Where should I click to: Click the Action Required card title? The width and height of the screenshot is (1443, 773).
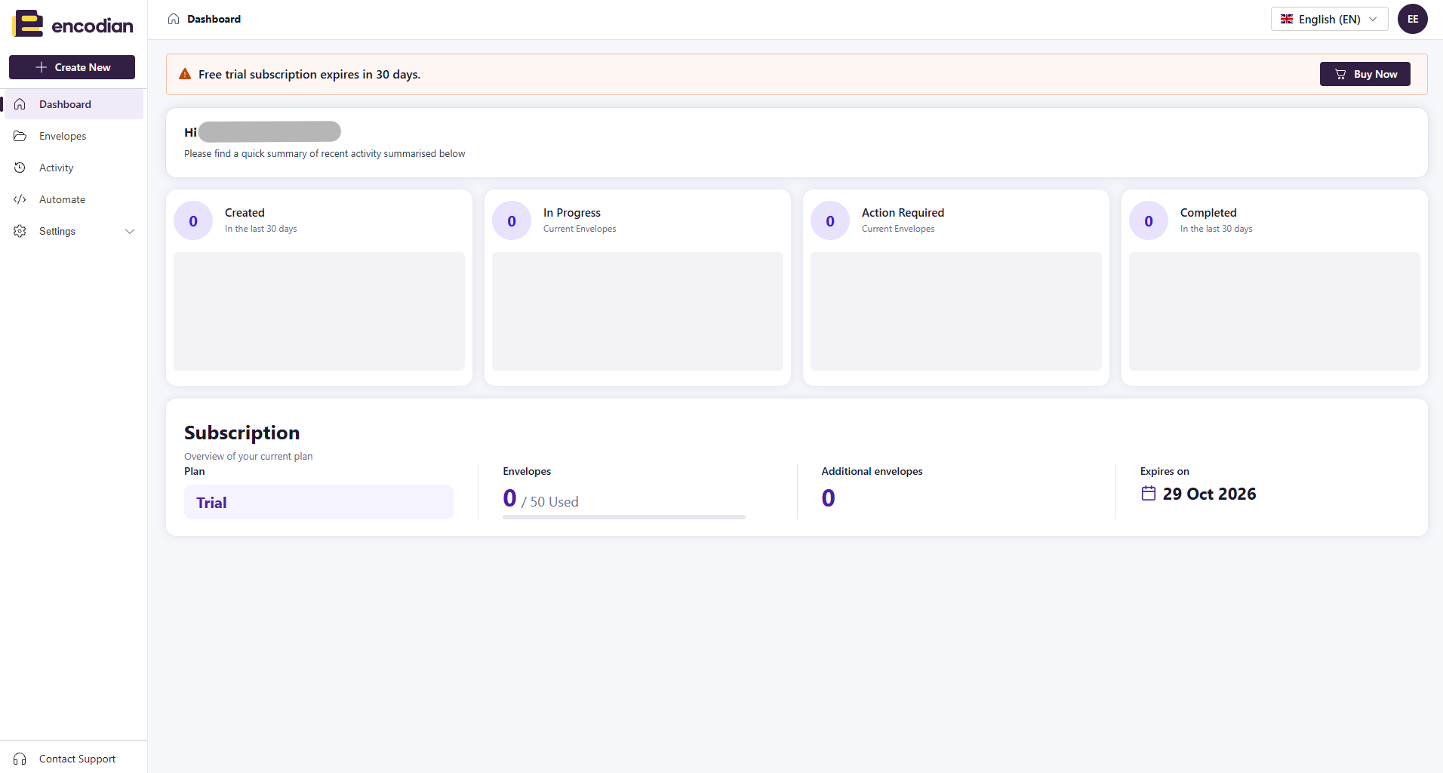coord(903,213)
